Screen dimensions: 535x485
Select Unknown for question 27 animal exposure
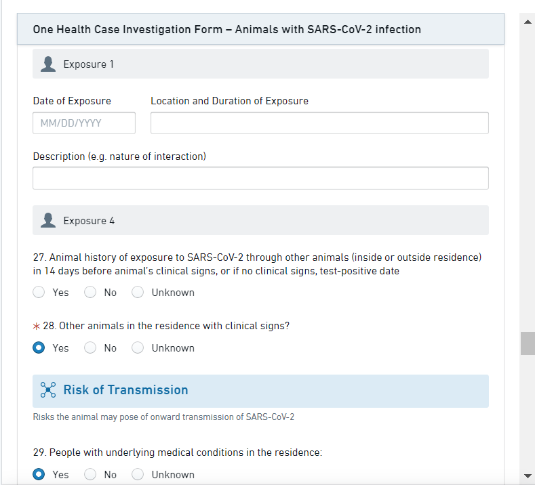tap(138, 293)
